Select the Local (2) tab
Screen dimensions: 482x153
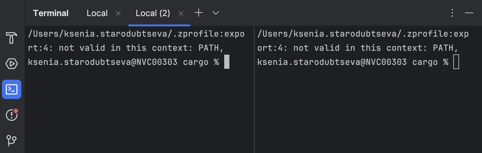point(153,13)
